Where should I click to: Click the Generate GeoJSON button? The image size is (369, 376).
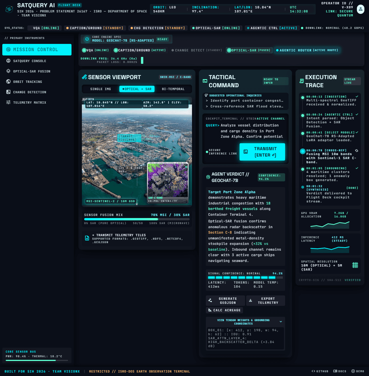[x=225, y=301]
